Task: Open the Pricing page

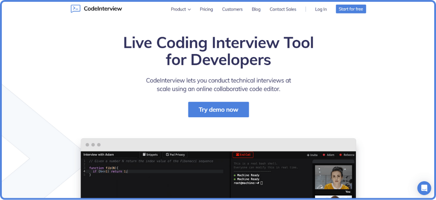Action: (206, 9)
